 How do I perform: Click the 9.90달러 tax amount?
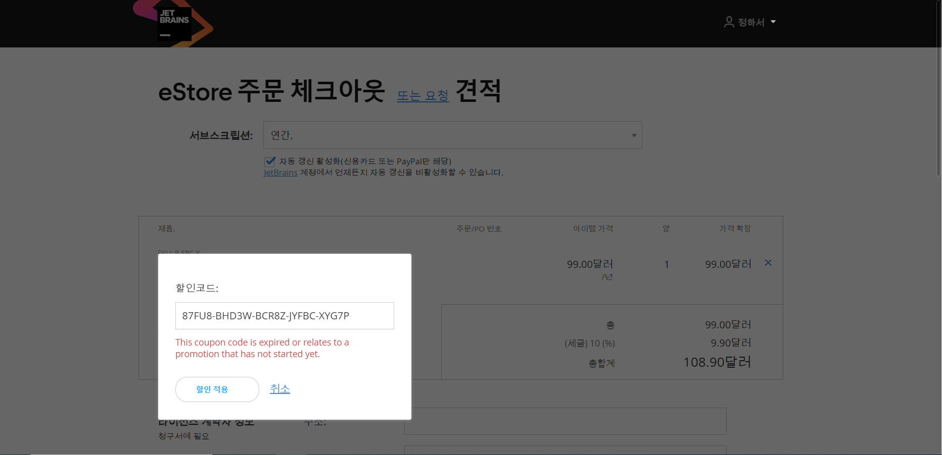[731, 343]
